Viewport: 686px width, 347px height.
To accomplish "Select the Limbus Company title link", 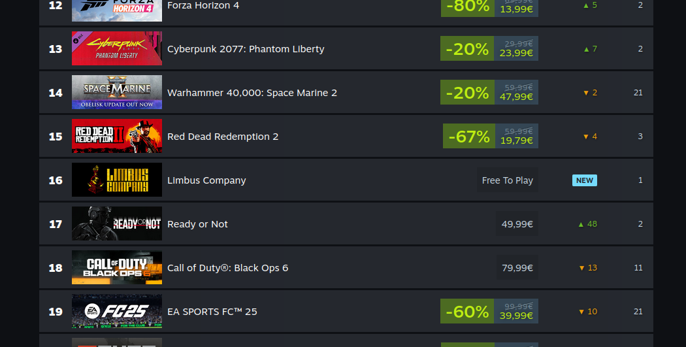I will [x=206, y=180].
